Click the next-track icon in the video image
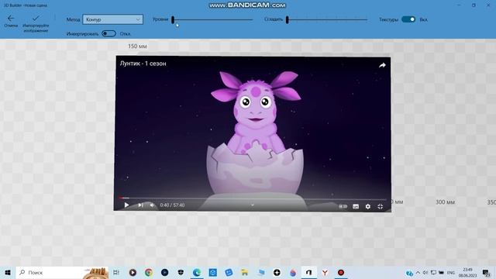 pyautogui.click(x=140, y=205)
